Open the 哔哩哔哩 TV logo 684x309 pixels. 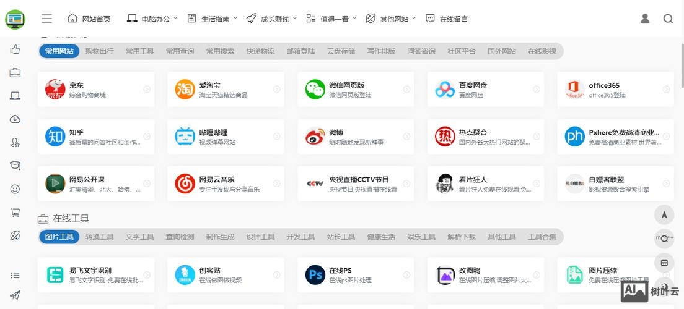(x=185, y=136)
